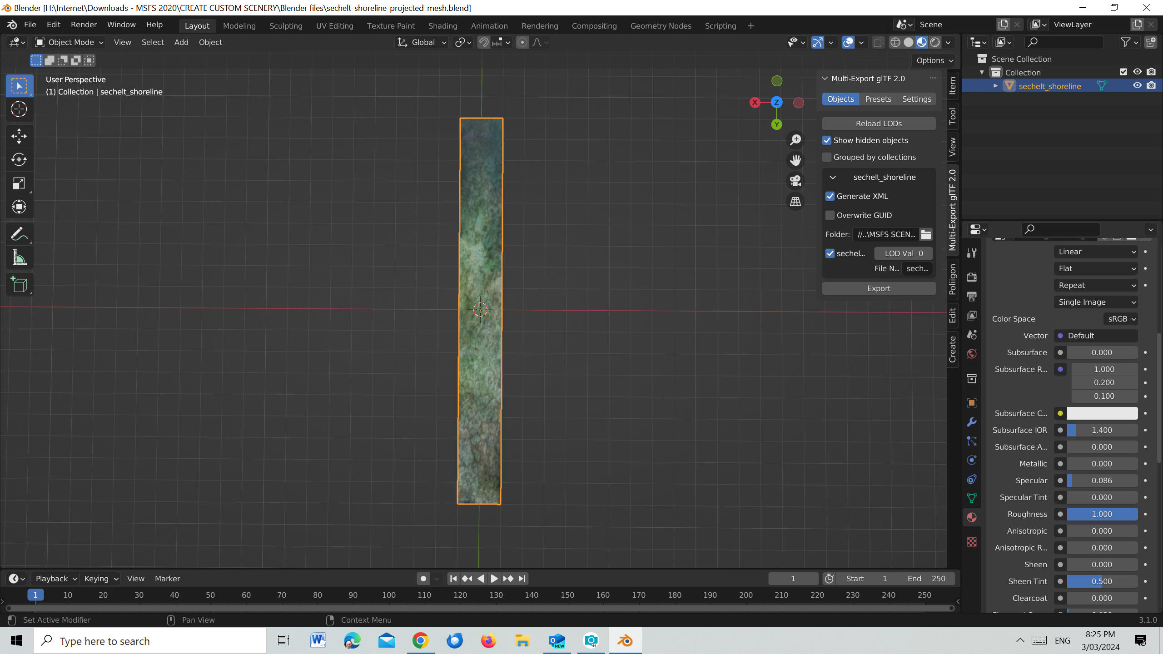Open viewport Options button
Viewport: 1163px width, 654px height.
click(934, 60)
